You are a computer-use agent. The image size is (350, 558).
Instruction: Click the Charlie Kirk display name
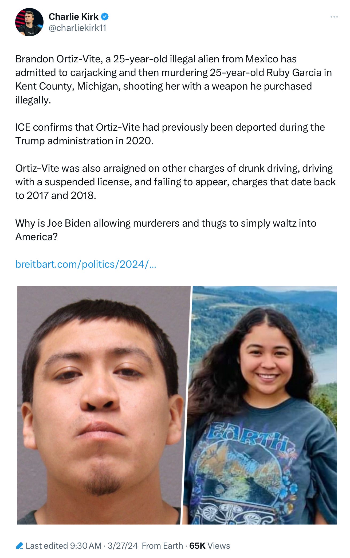[74, 17]
